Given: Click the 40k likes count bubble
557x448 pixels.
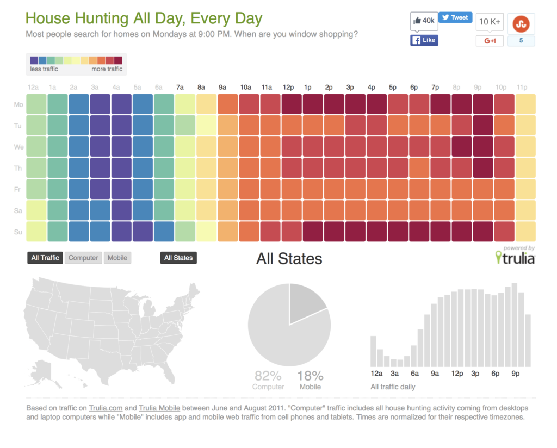Looking at the screenshot, I should coord(424,21).
